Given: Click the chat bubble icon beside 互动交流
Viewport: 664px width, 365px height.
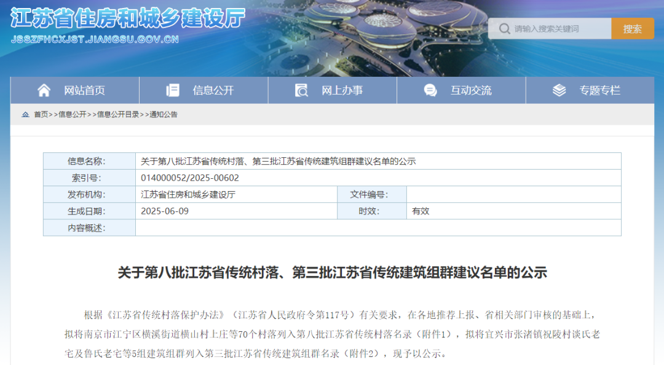Looking at the screenshot, I should [430, 90].
